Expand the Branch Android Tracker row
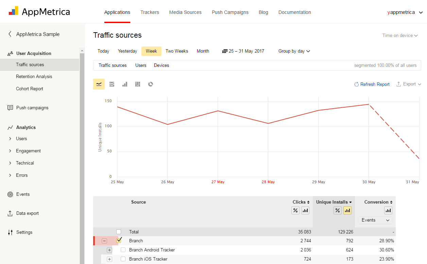Viewport: 427px width, 264px height. pos(109,250)
